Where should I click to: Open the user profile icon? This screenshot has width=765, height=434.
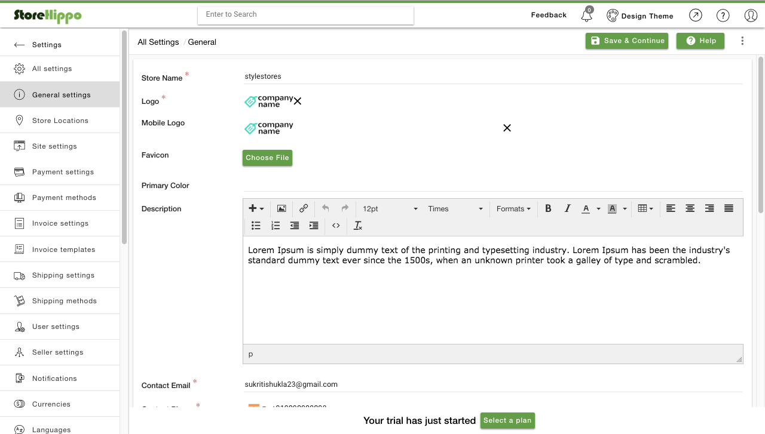(x=751, y=16)
